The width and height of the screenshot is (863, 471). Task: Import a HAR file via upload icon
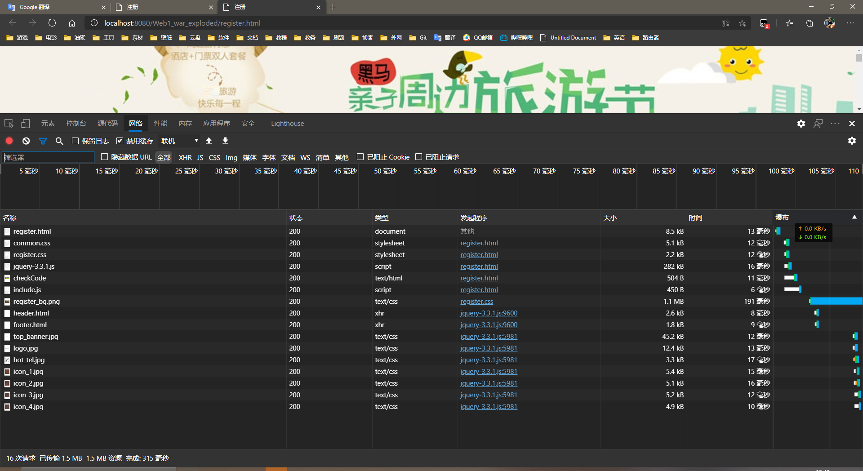click(209, 141)
